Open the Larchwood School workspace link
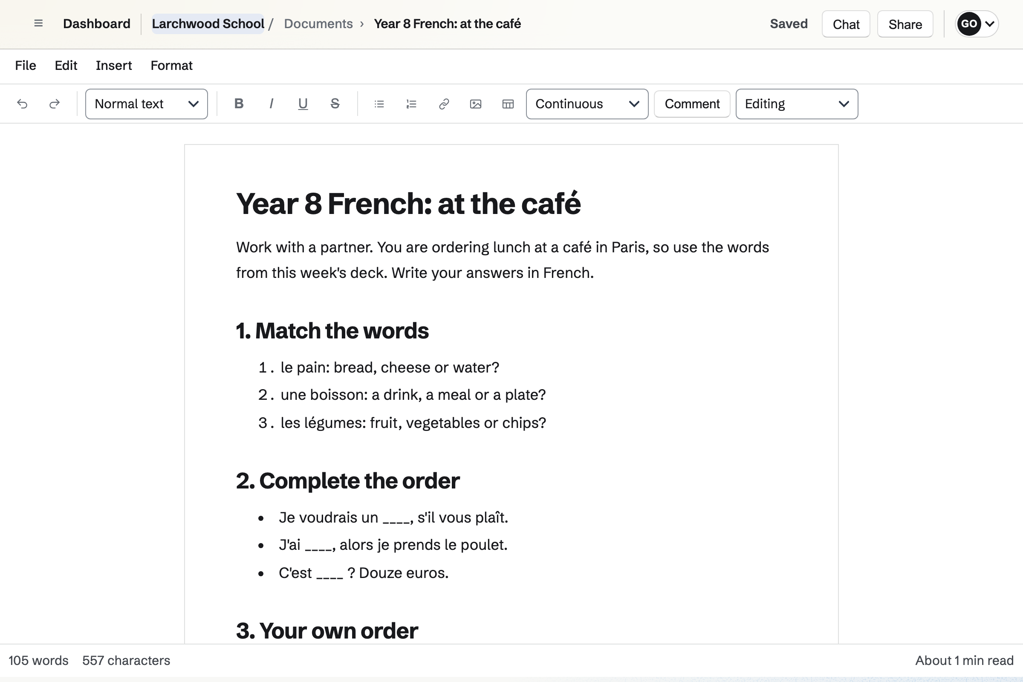1023x682 pixels. coord(208,23)
